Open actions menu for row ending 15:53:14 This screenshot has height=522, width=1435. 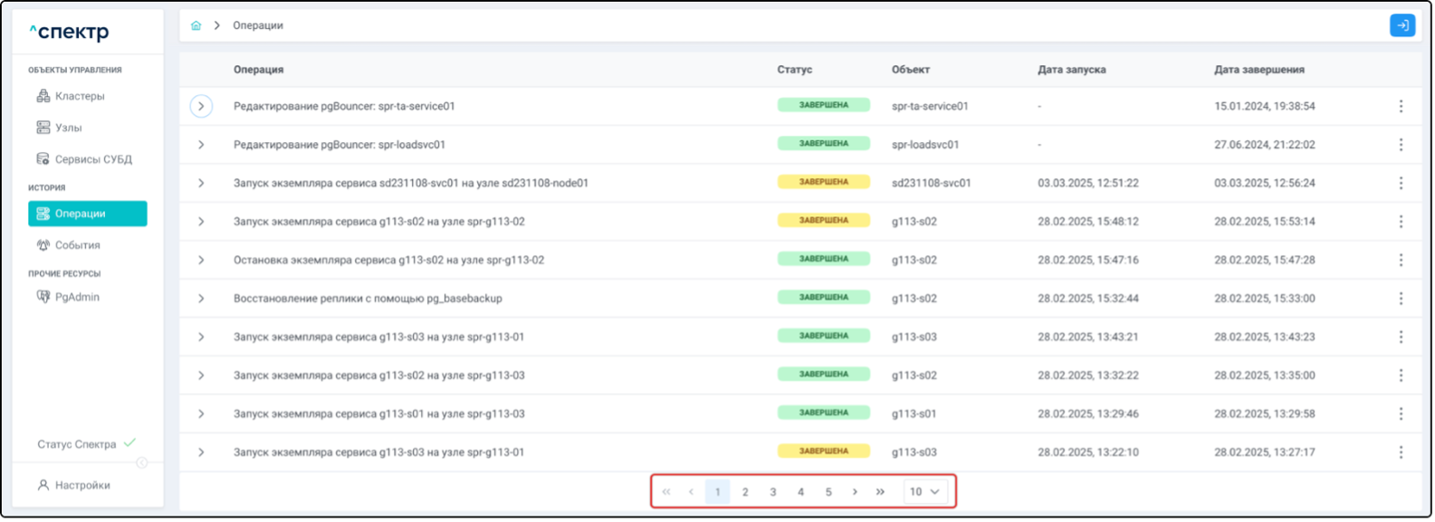[x=1401, y=222]
